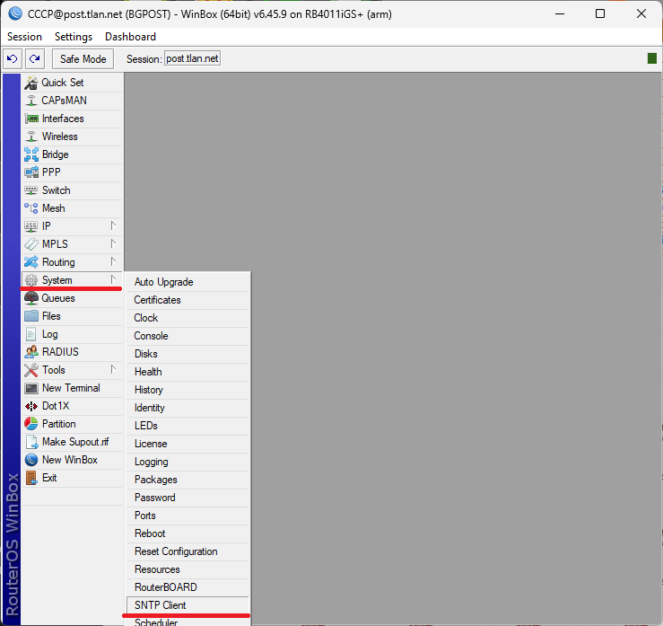Open the Session menu

click(x=24, y=37)
